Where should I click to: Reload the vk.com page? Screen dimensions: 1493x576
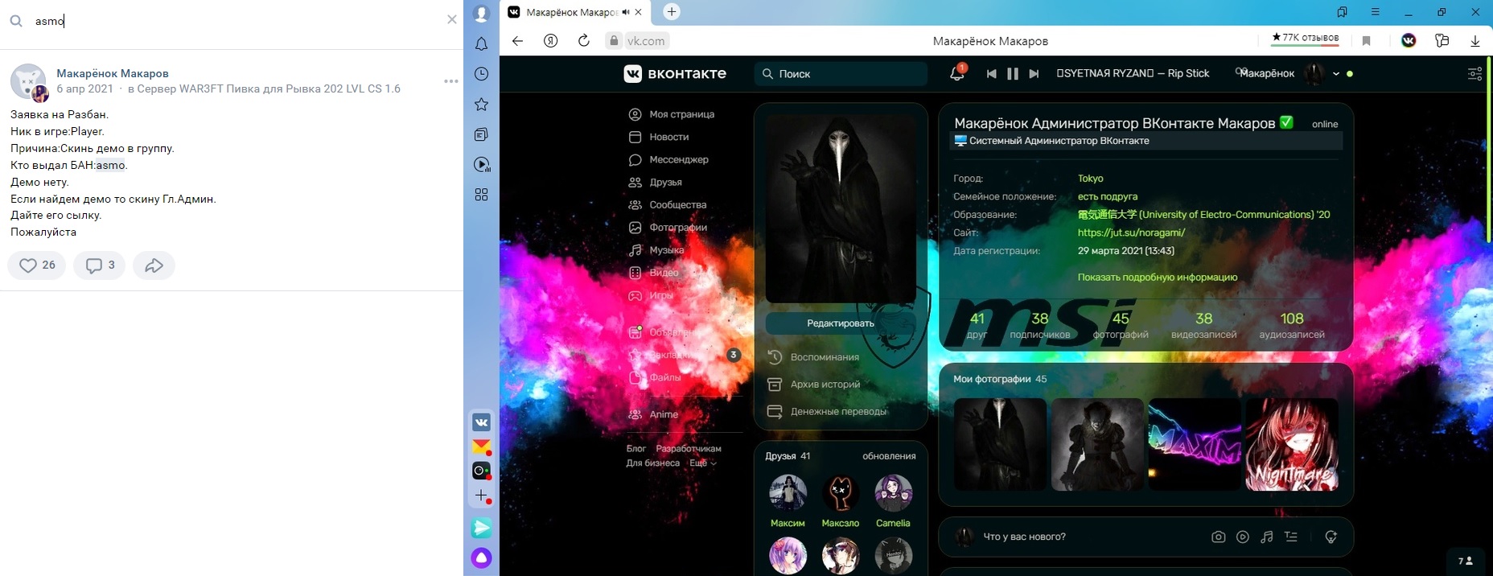click(x=584, y=41)
